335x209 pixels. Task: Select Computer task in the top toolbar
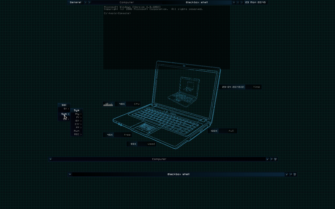(x=127, y=2)
